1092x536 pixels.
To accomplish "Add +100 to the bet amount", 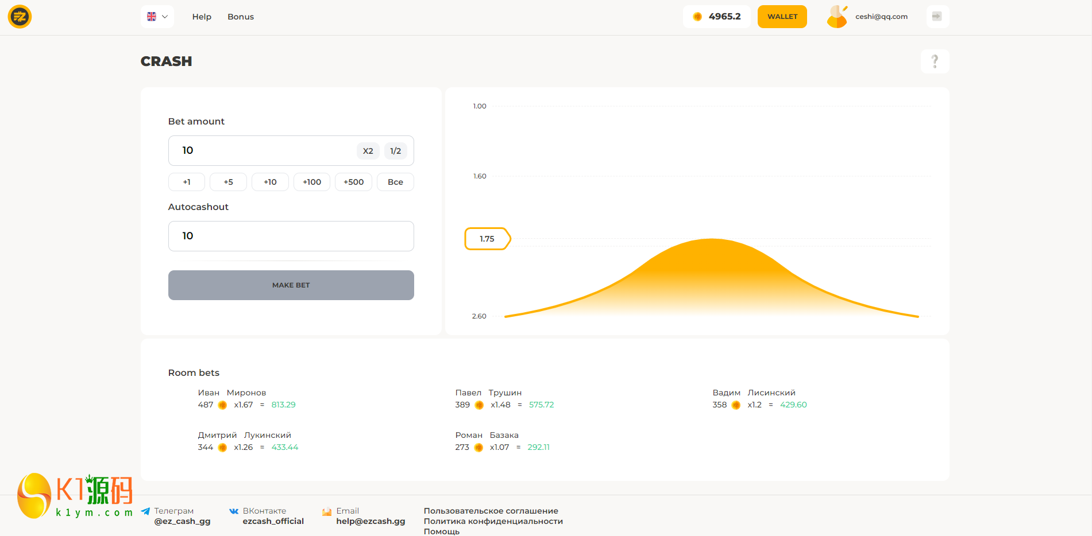I will [312, 182].
